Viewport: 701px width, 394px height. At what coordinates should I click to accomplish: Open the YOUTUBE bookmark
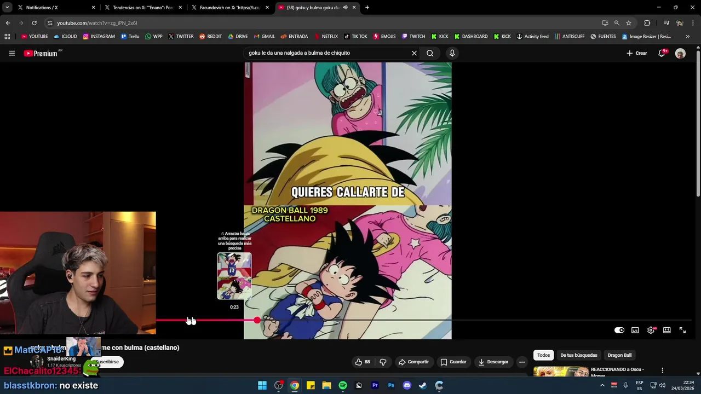coord(35,37)
